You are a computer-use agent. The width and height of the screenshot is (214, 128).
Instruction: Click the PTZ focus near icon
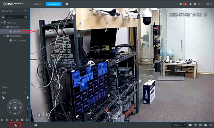[x=12, y=120]
